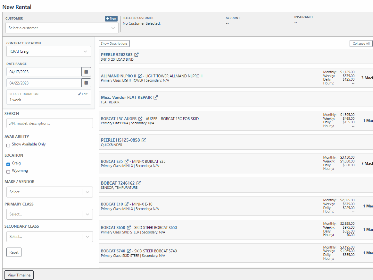
Task: Click the "$0.00" hourly rate for BOBCAT S650
Action: [x=350, y=235]
